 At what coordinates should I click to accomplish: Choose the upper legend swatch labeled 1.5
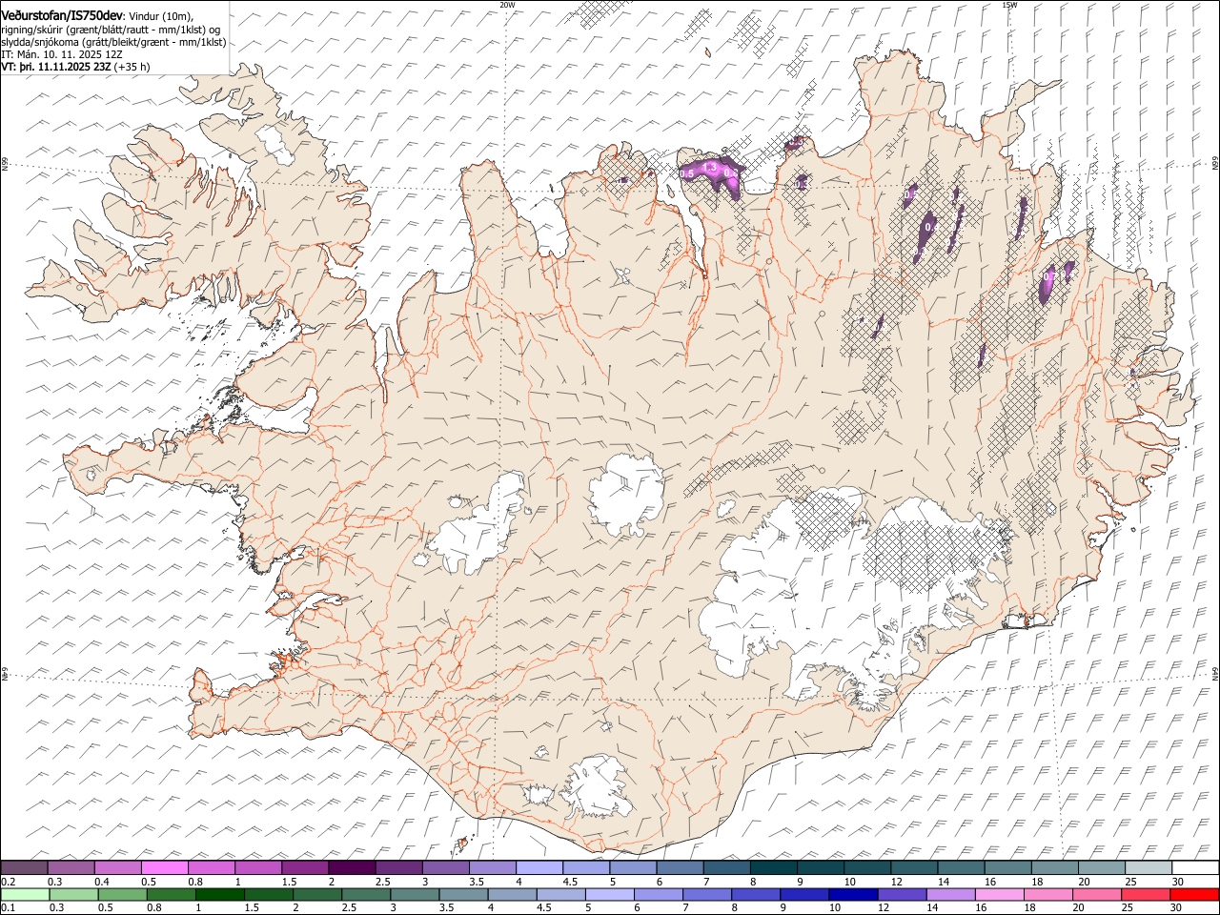click(304, 867)
